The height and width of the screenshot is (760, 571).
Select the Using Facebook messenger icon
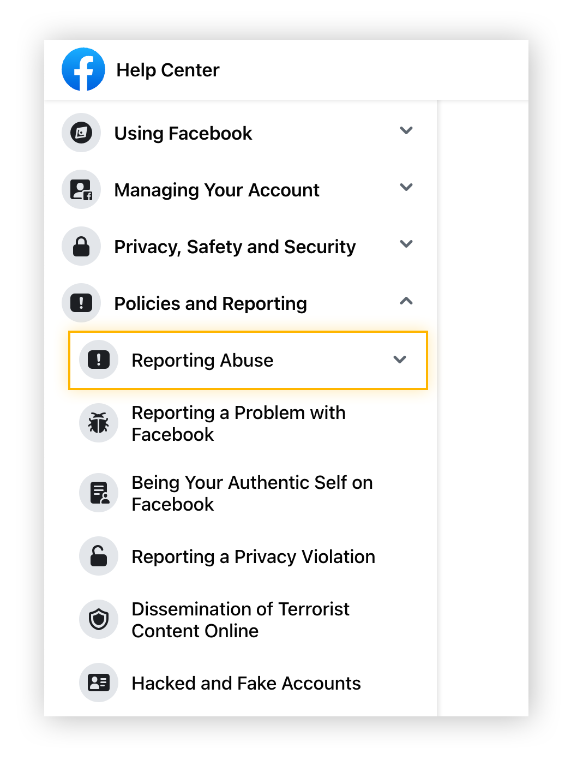(81, 133)
